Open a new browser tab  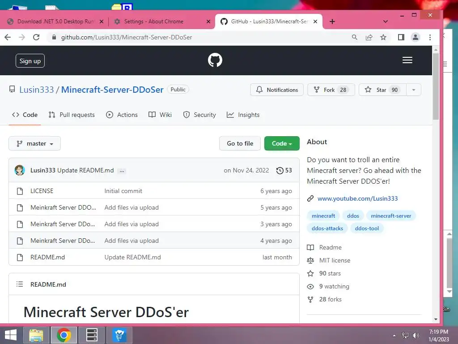[332, 21]
